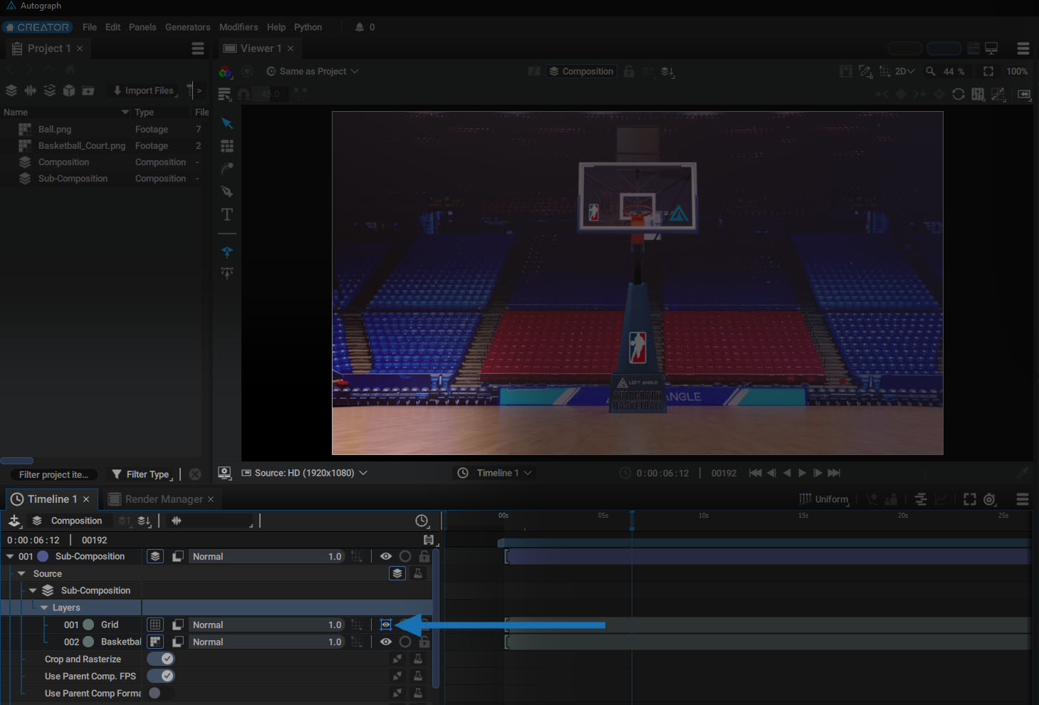Toggle visibility eye of Basketball layer
1039x705 pixels.
click(x=386, y=642)
